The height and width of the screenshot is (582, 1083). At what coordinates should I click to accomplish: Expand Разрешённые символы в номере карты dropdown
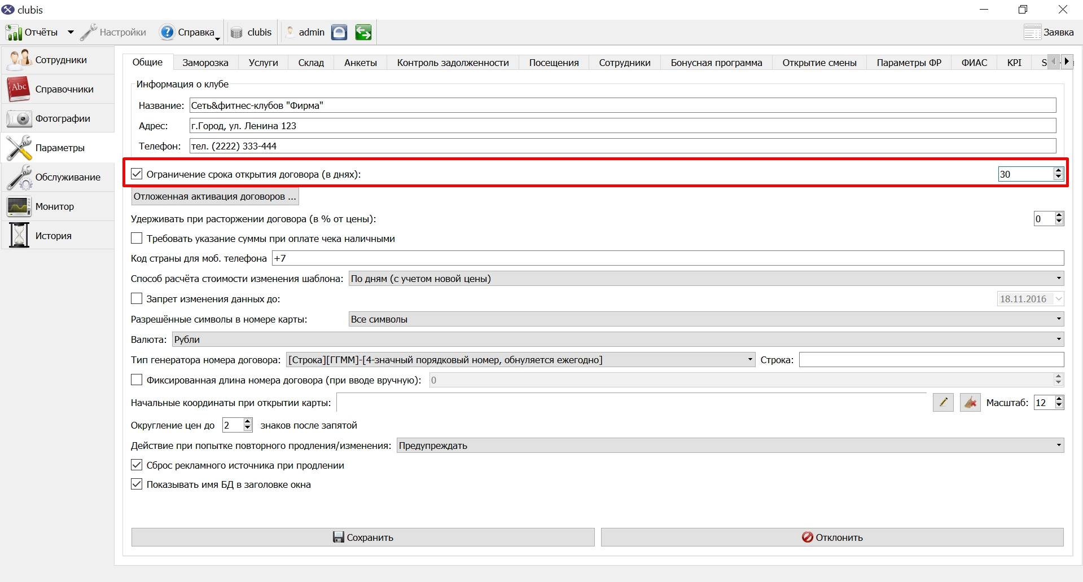point(706,319)
